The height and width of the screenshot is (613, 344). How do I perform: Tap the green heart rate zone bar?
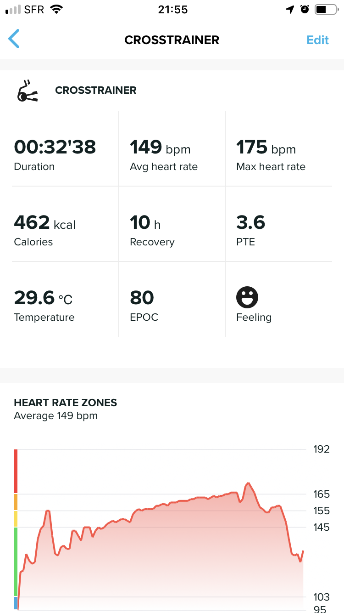[x=16, y=562]
